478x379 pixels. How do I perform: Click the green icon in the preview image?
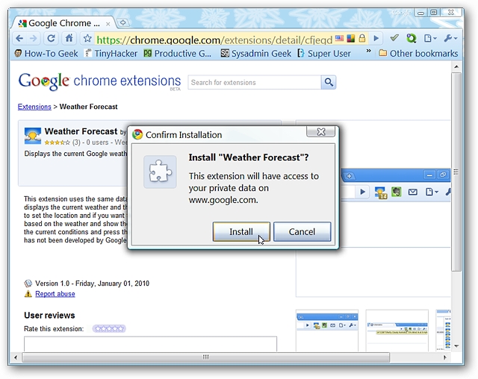(x=397, y=192)
